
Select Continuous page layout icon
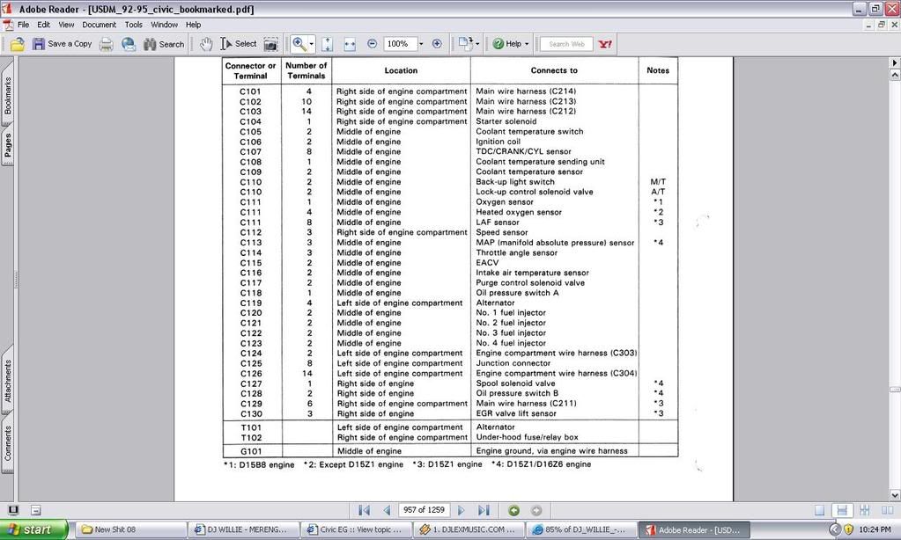[x=842, y=510]
